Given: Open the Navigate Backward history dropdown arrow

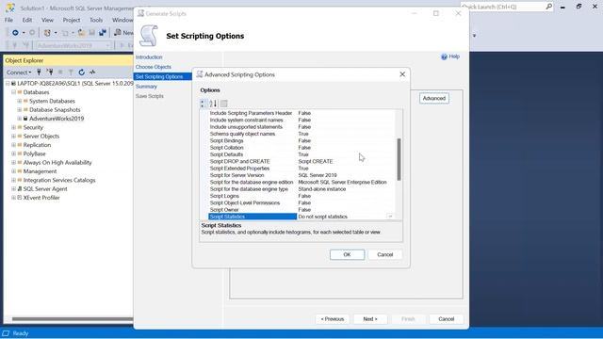Looking at the screenshot, I should coord(24,33).
